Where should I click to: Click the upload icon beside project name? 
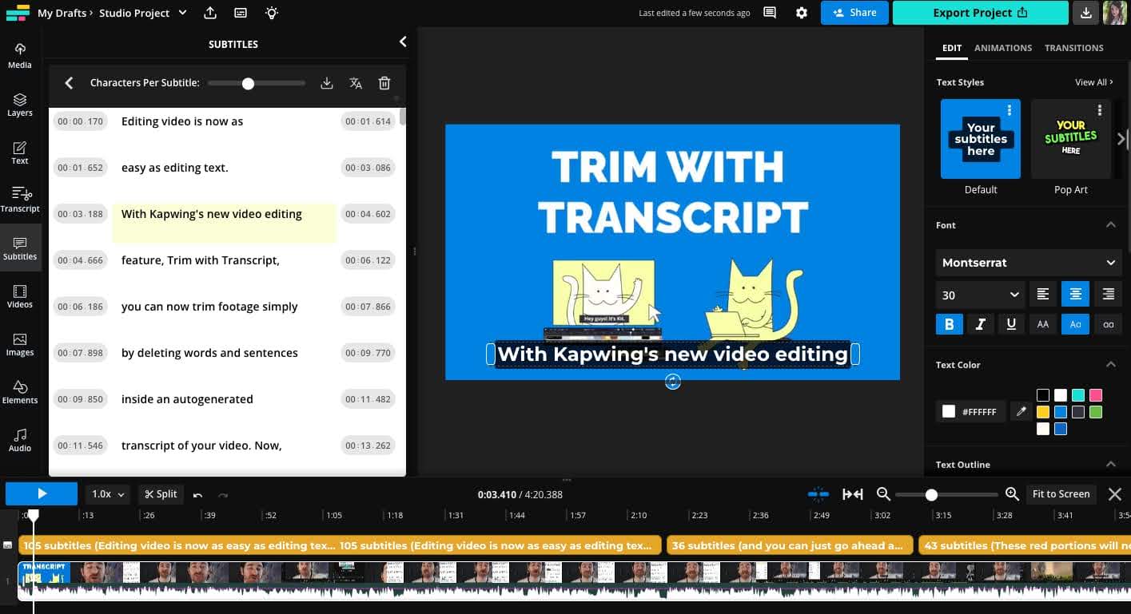point(210,13)
